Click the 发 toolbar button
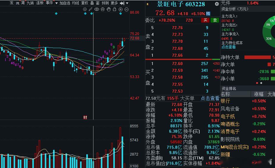The image size is (275, 168). click(12, 3)
